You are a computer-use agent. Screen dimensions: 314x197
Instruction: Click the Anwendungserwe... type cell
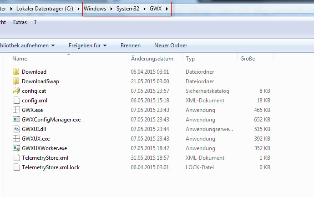coord(209,129)
